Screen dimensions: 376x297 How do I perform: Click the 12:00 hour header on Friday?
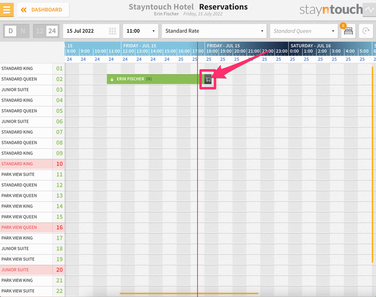click(128, 52)
